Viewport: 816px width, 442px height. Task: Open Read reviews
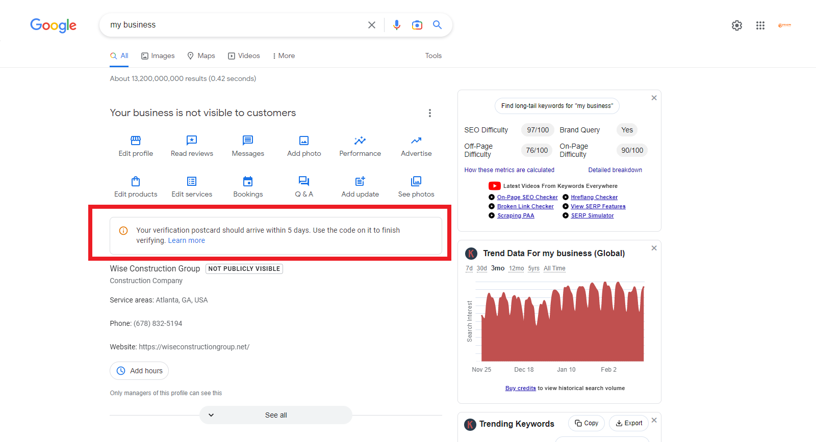[192, 141]
